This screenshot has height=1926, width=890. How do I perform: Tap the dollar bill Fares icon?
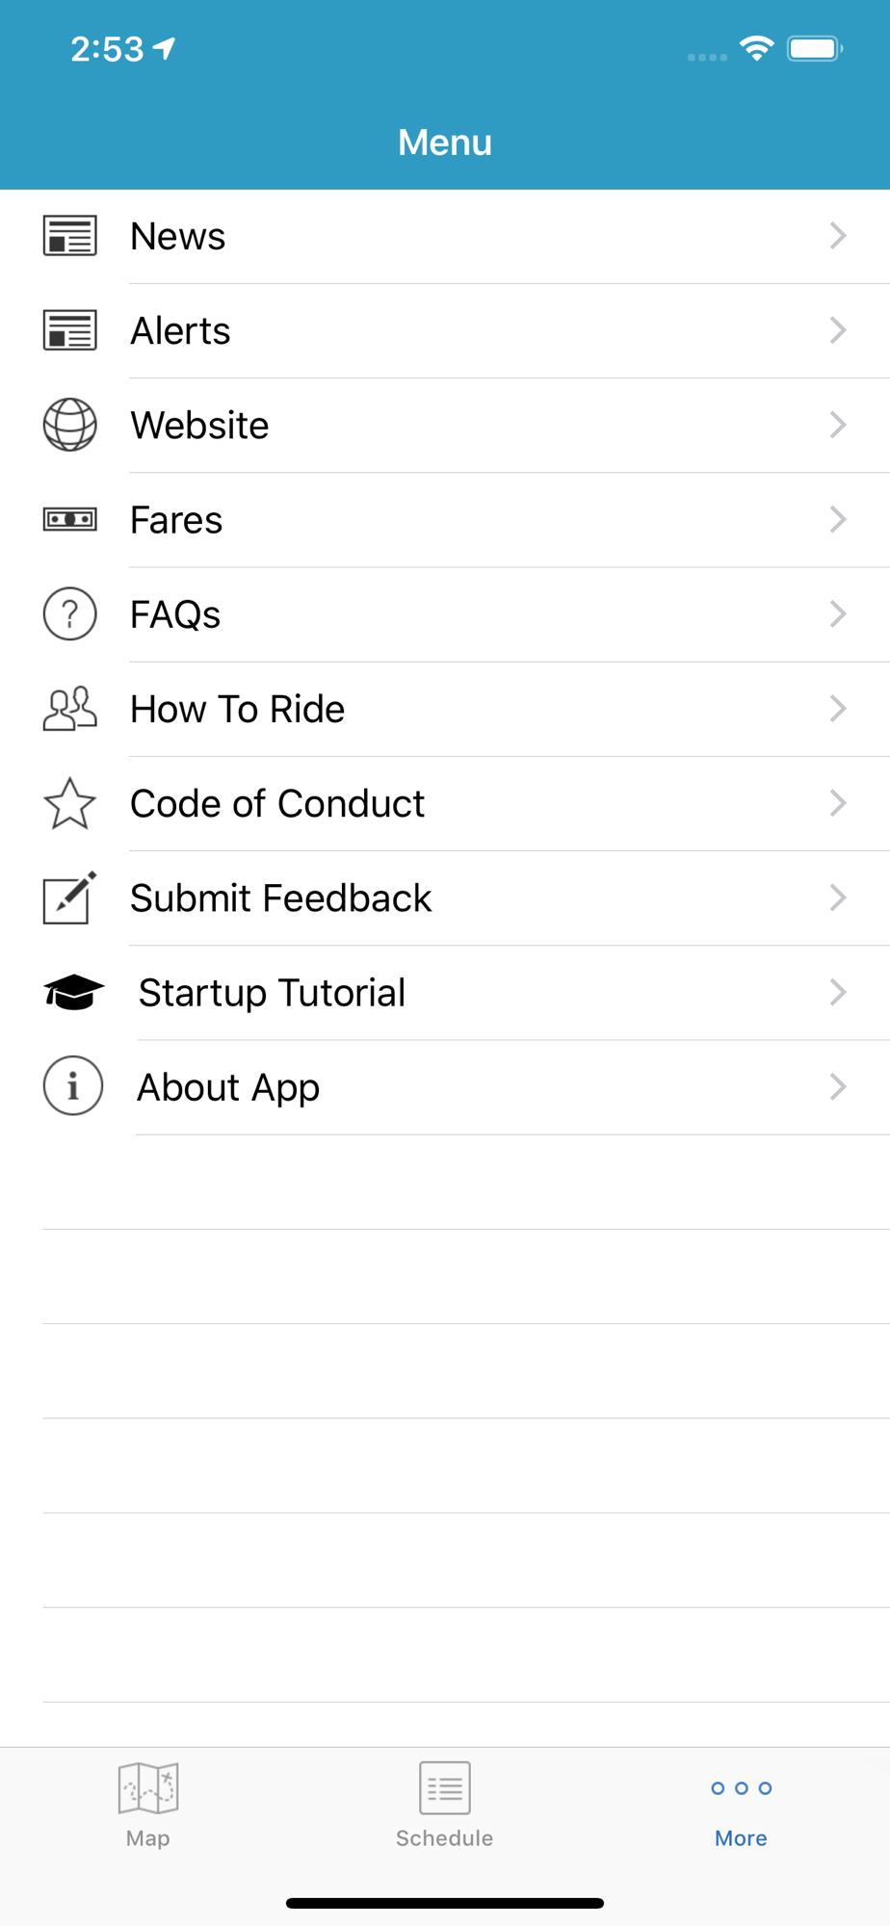tap(69, 520)
